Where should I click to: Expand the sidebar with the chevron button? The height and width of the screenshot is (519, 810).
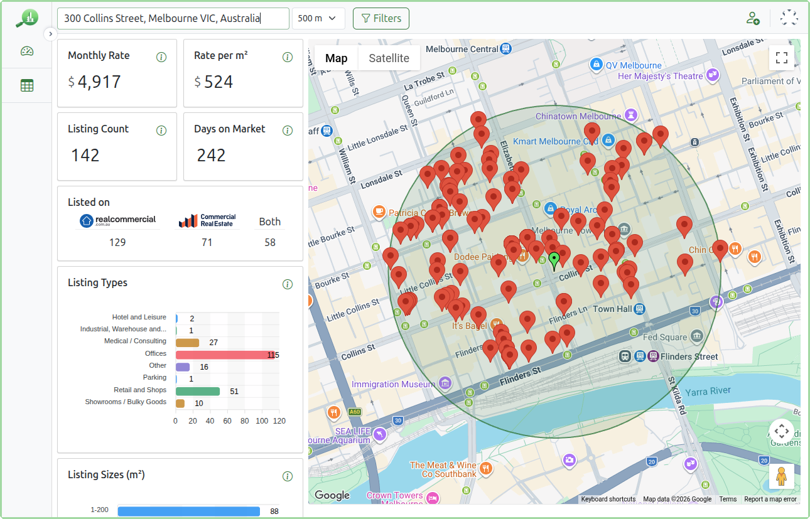(x=51, y=34)
